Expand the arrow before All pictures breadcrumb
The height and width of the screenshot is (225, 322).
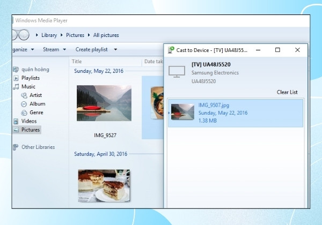(x=89, y=35)
